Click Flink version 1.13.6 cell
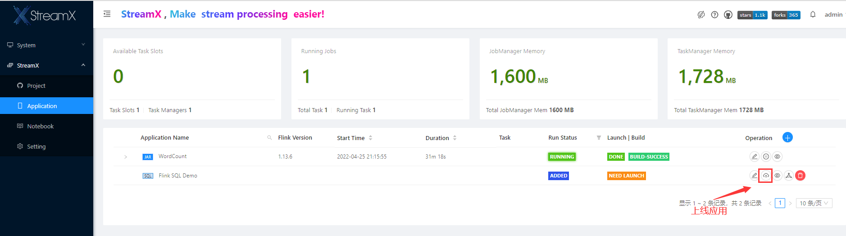Image resolution: width=846 pixels, height=236 pixels. pos(285,157)
